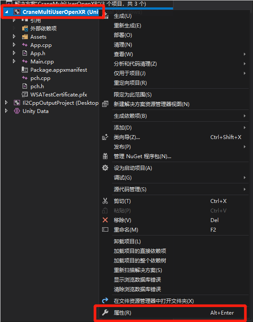Viewport: 253px width, 322px height.
Task: Click the App.cpp file icon
Action: tap(25, 45)
